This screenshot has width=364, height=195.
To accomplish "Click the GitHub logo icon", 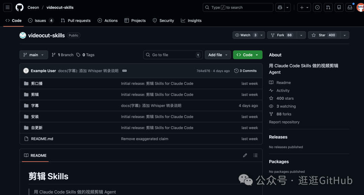I will [x=20, y=7].
